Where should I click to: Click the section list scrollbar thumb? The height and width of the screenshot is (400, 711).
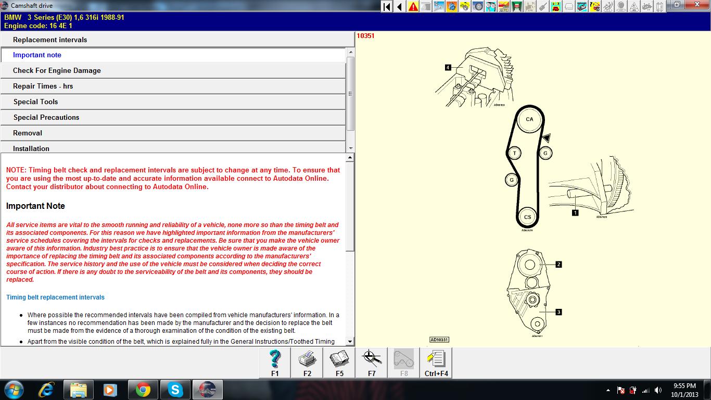tap(350, 94)
